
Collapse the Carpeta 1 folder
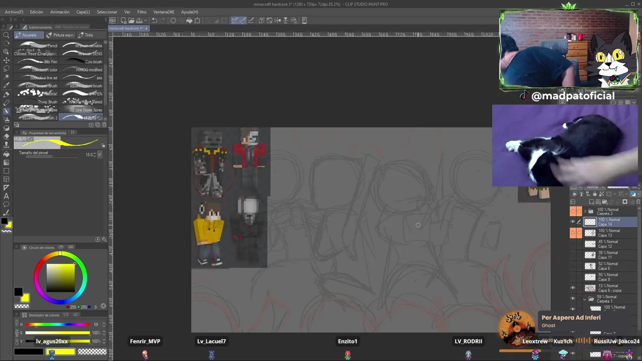585,299
